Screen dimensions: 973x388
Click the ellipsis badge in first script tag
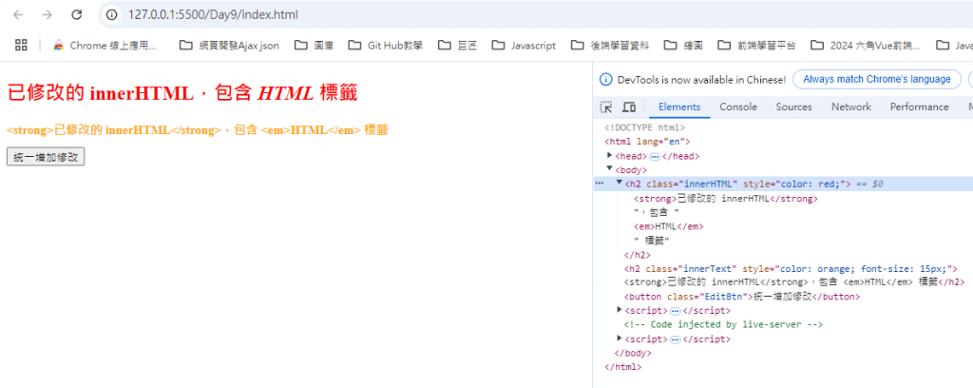pos(676,311)
